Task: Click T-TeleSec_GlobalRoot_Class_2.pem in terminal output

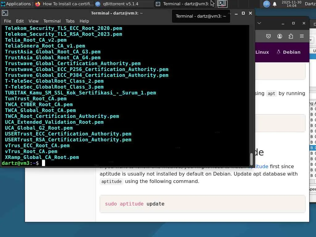Action: pyautogui.click(x=54, y=81)
